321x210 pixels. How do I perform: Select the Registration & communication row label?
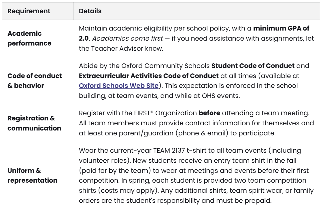pyautogui.click(x=34, y=123)
